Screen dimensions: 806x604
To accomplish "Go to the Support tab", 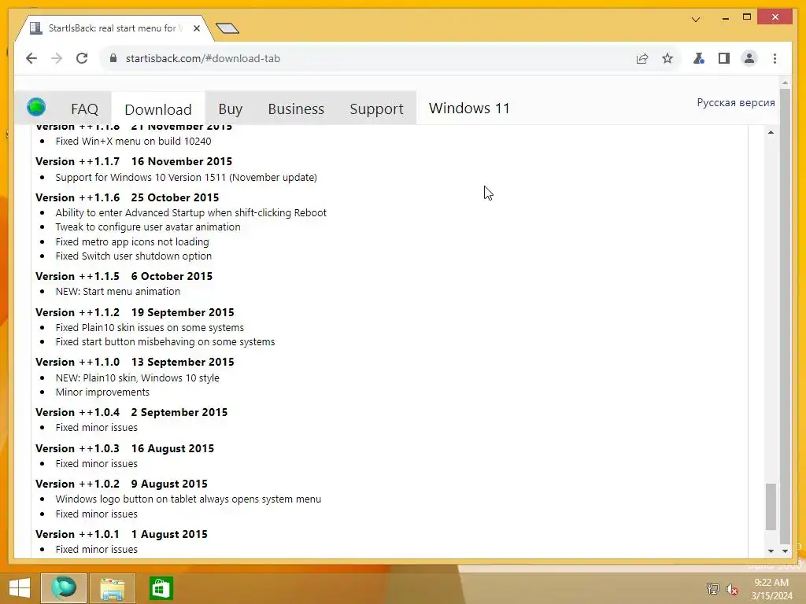I will 377,109.
